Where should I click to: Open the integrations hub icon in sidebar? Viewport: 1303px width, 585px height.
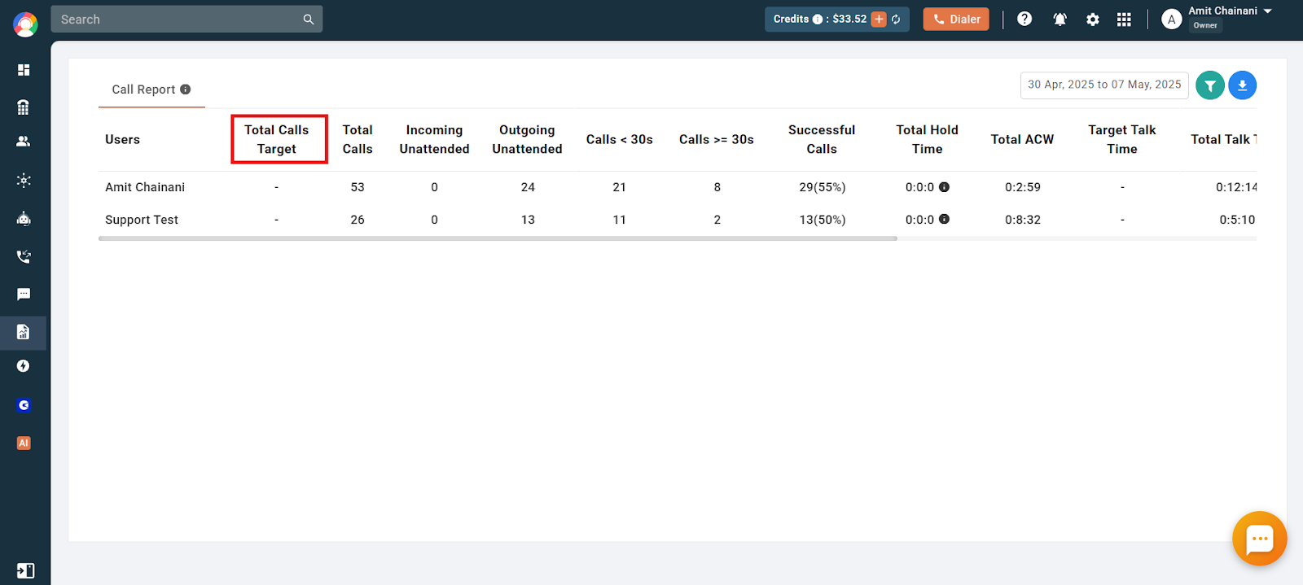[x=24, y=181]
